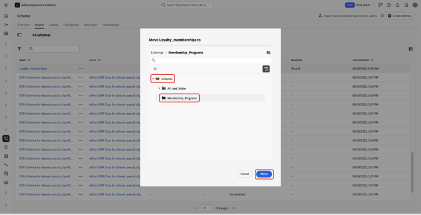
Task: Sort by the LAST MODIFIED column header
Action: point(363,60)
